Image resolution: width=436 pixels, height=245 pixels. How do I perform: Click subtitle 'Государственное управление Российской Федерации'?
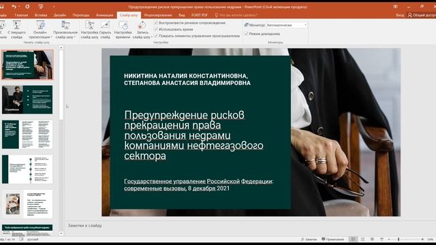pos(198,182)
